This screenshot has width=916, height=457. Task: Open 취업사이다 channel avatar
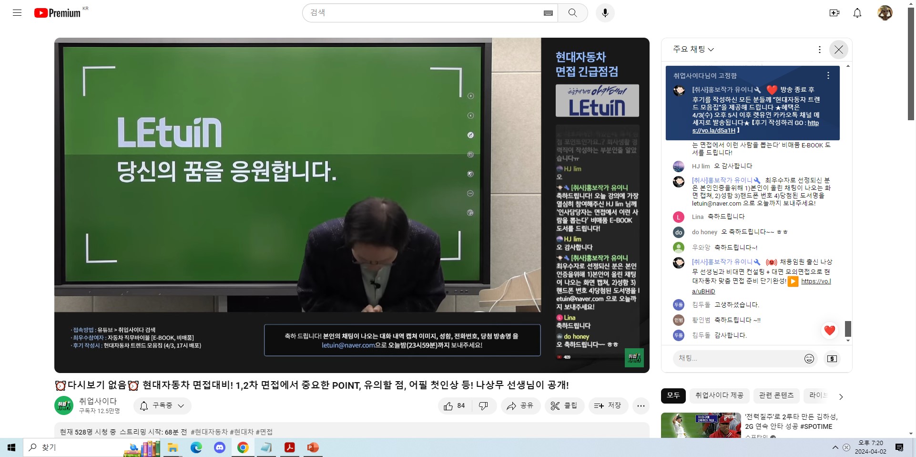[x=64, y=405]
